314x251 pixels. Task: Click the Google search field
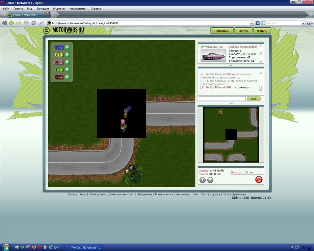[284, 23]
